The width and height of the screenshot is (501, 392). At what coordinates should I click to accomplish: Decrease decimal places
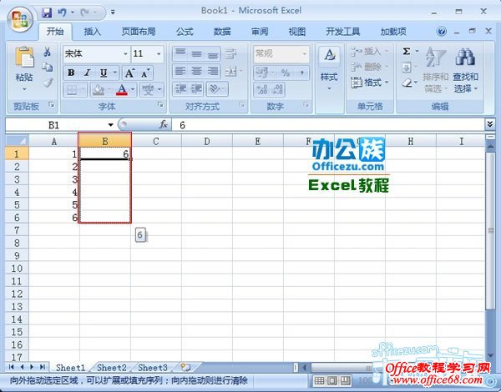(277, 90)
